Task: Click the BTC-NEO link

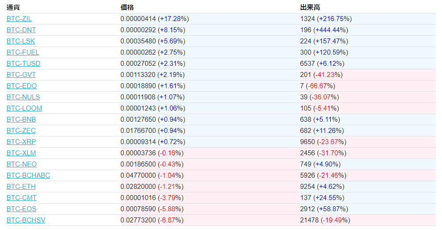Action: (21, 164)
